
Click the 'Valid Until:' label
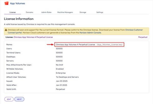click(11, 89)
